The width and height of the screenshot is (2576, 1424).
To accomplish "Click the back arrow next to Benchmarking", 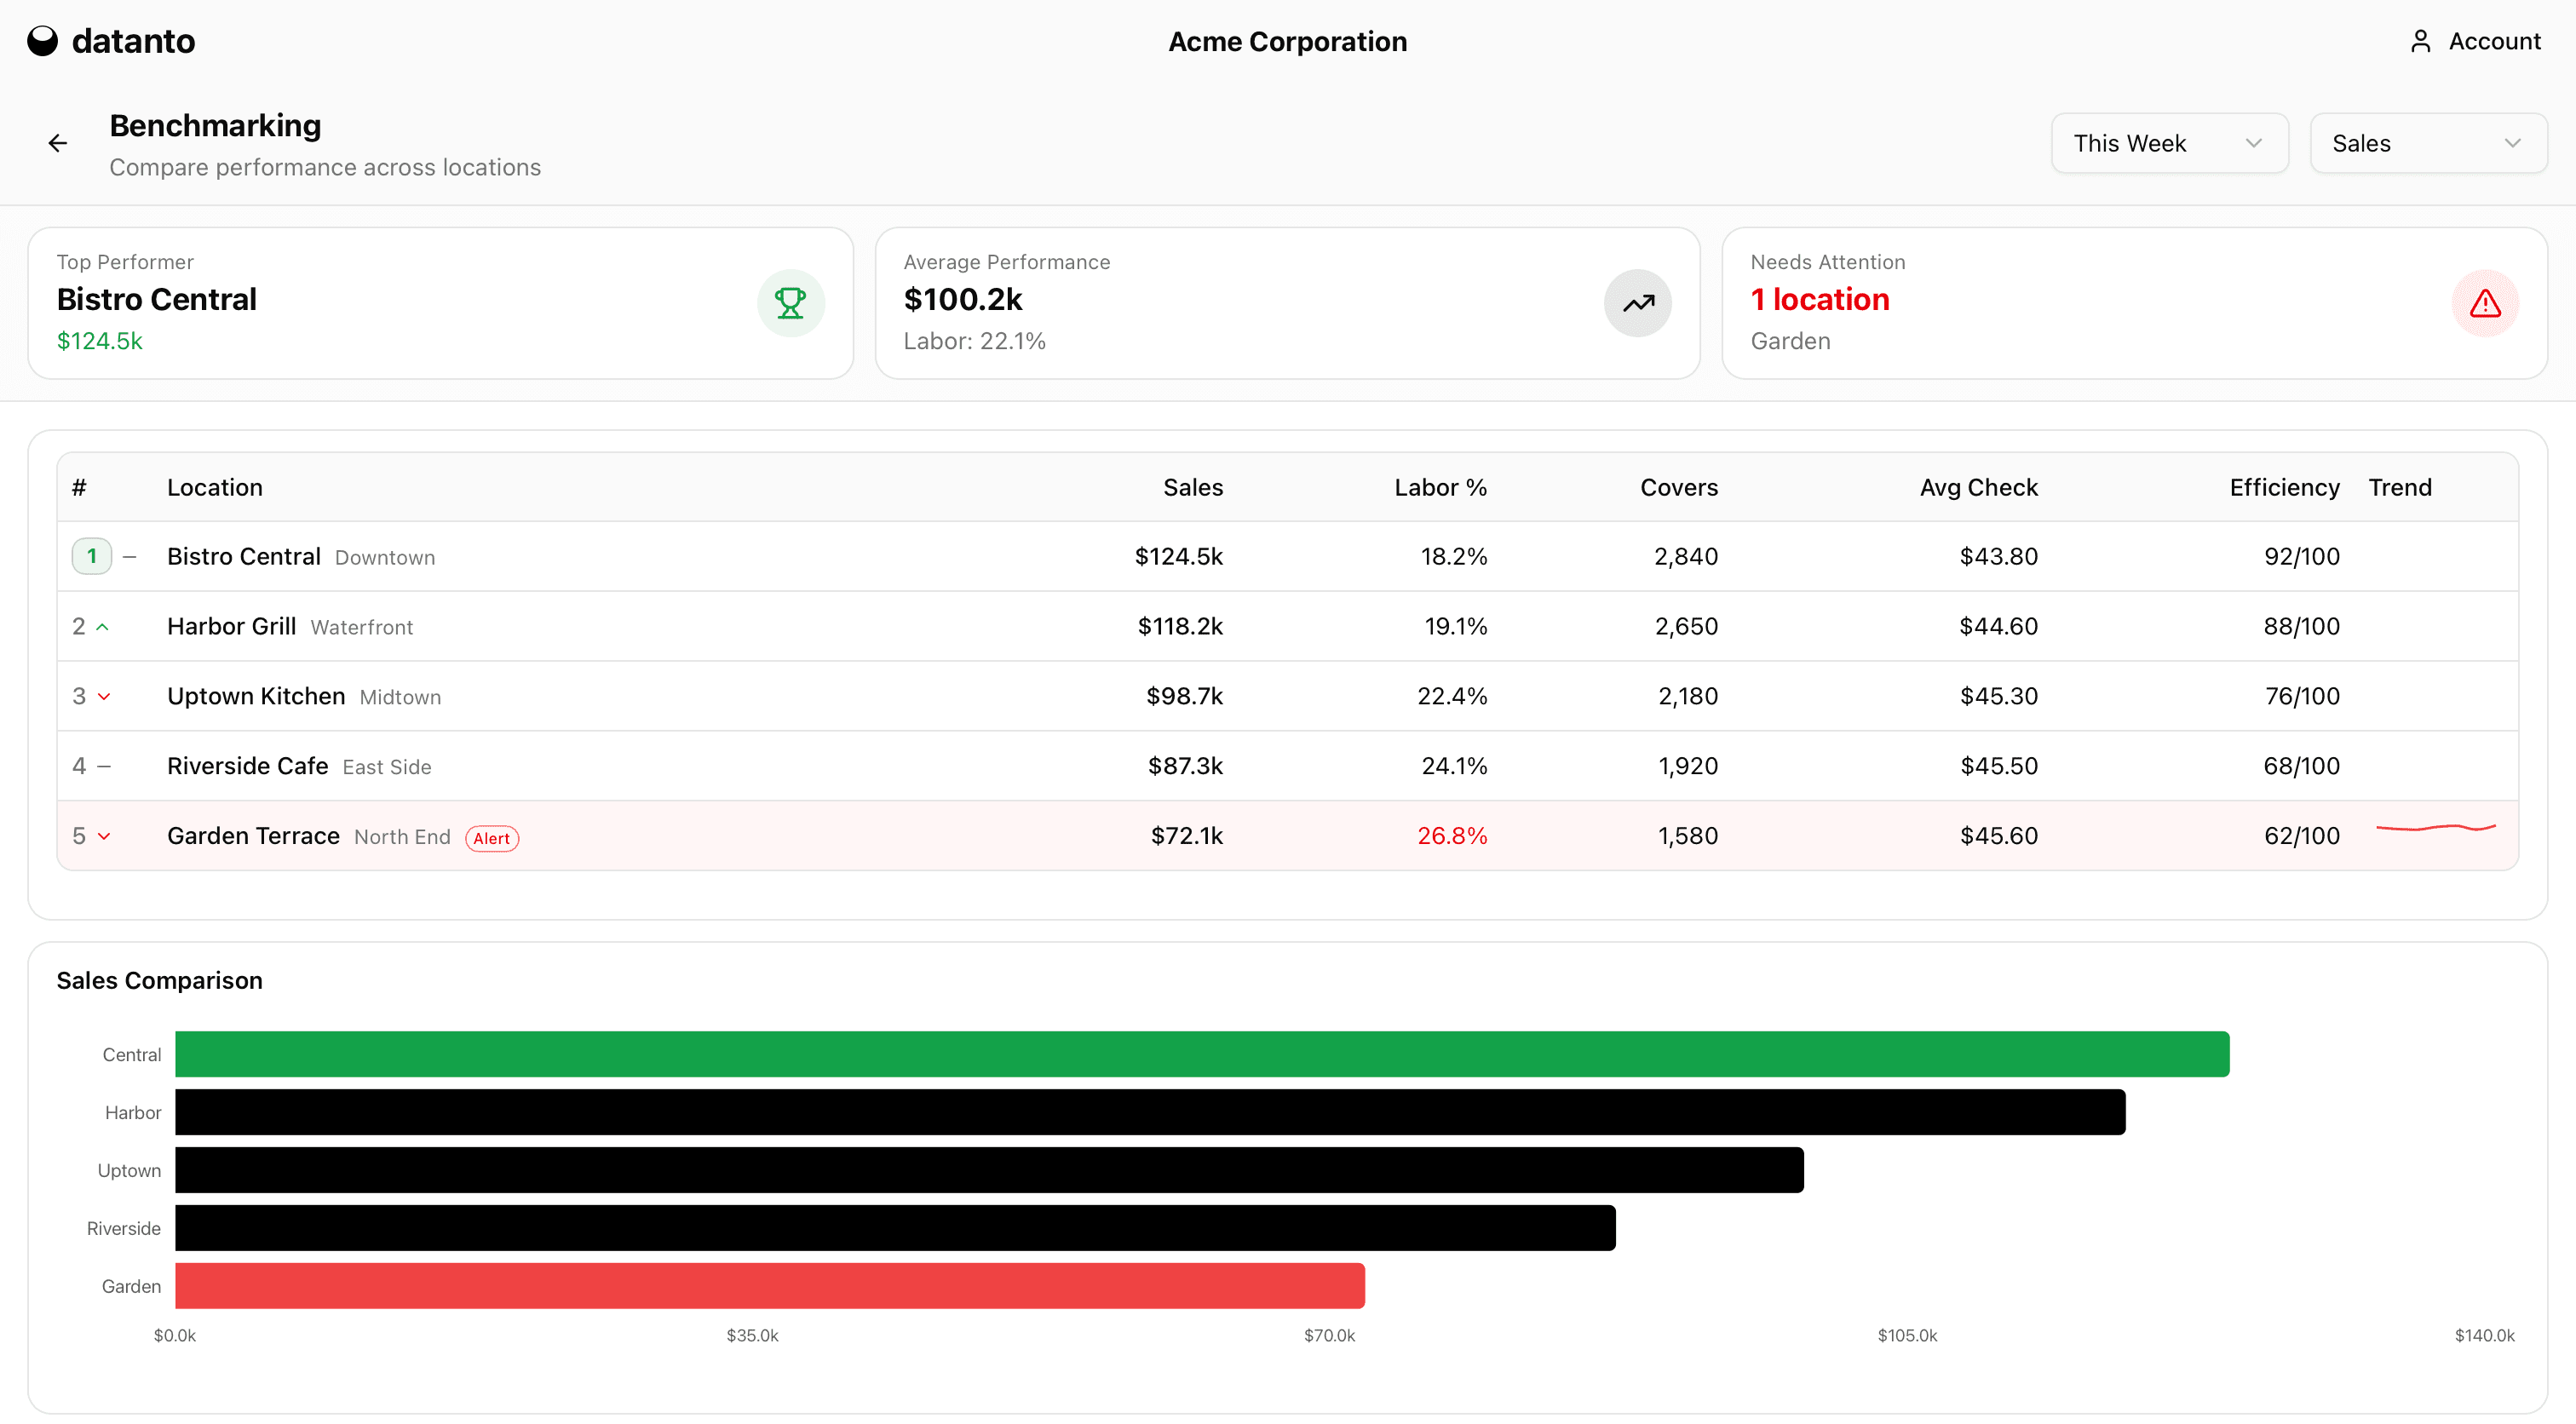I will tap(58, 143).
